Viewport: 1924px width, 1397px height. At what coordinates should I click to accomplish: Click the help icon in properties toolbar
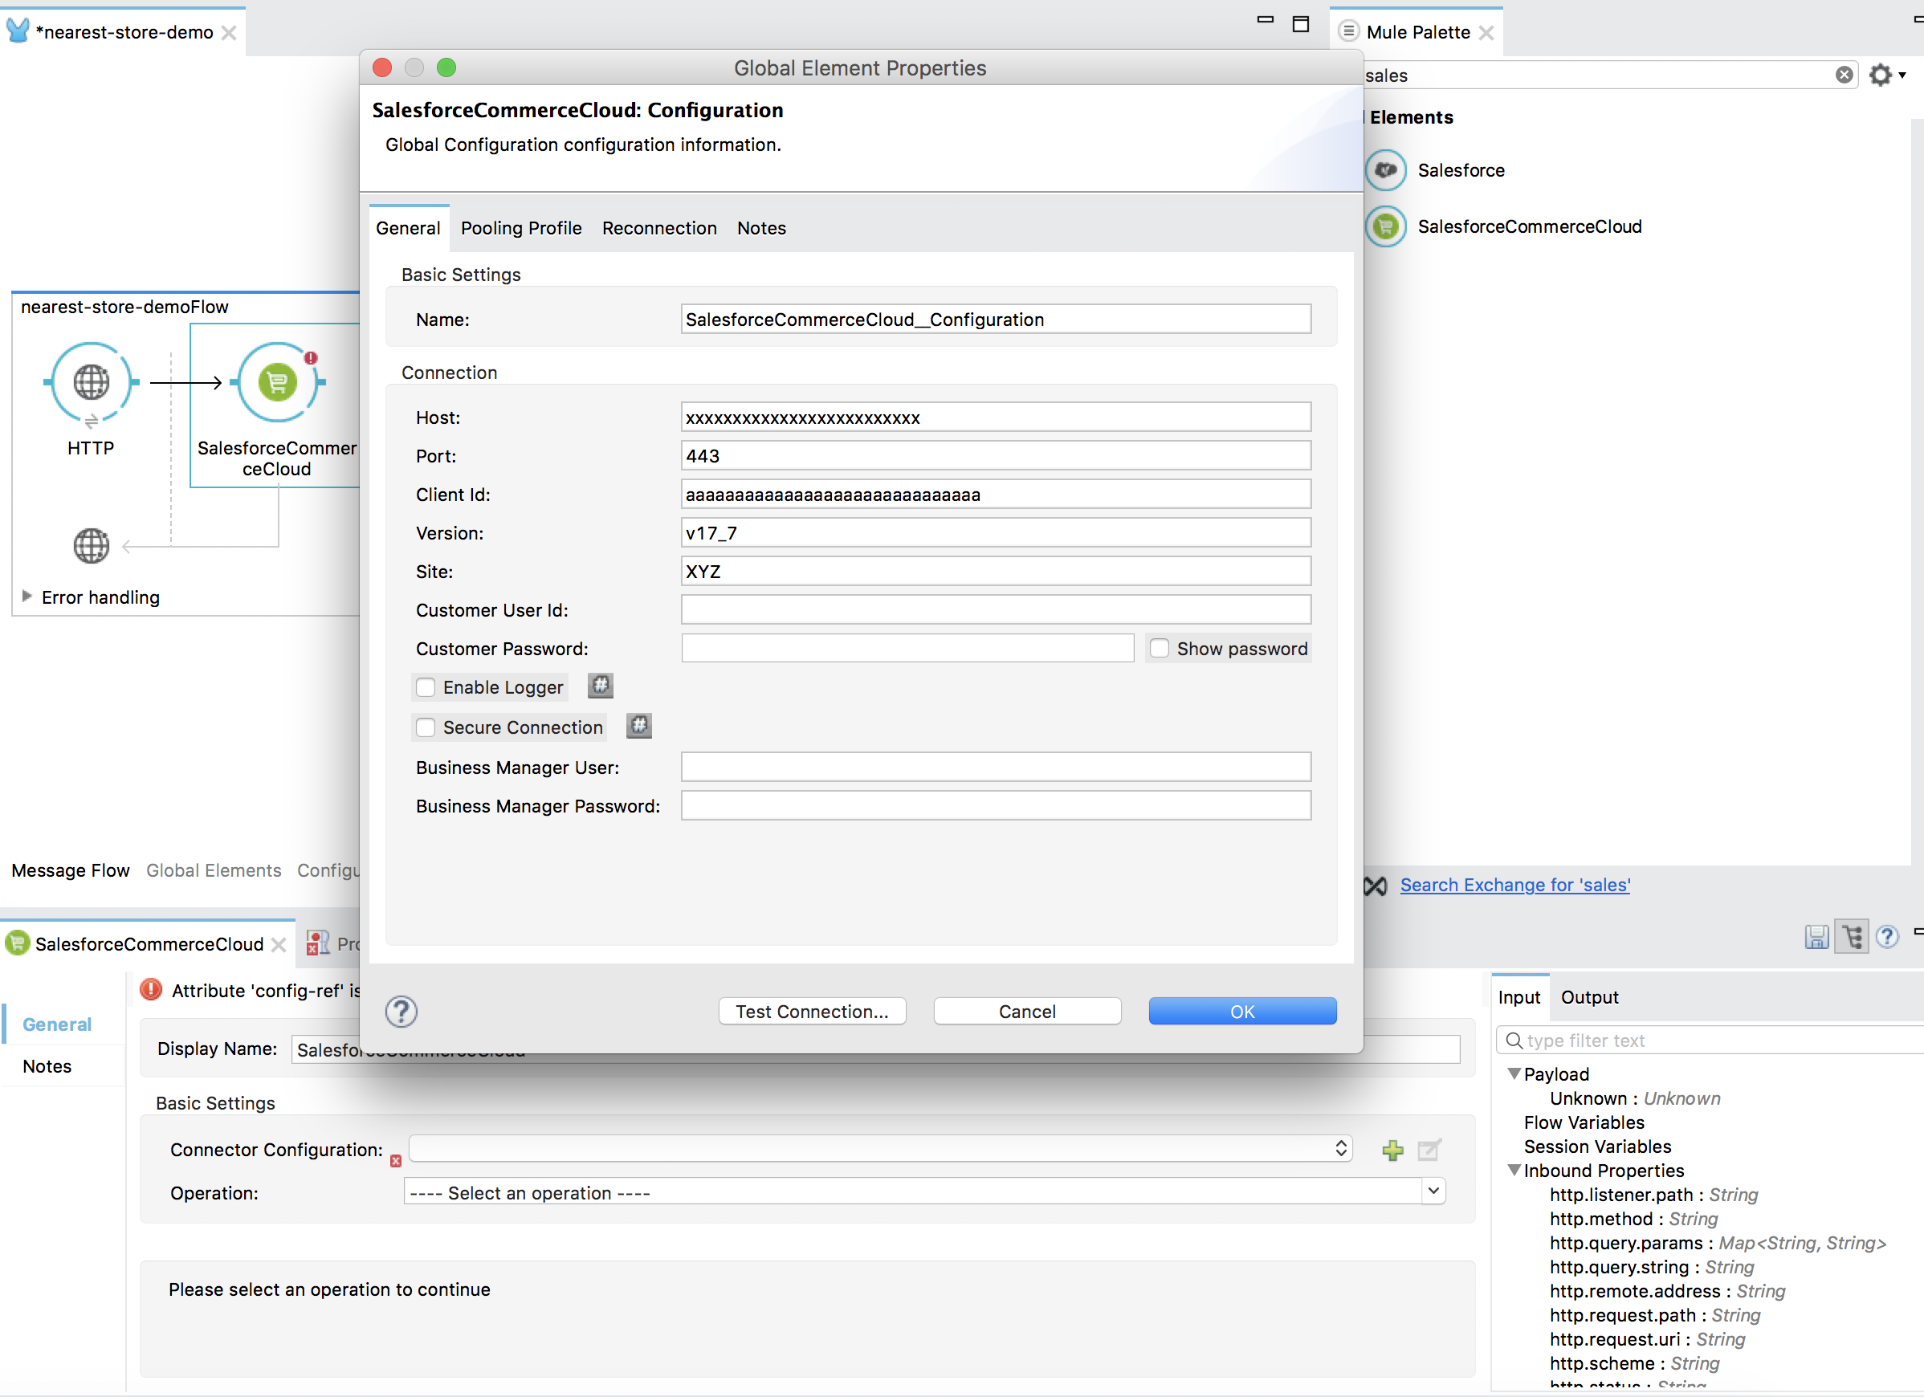pyautogui.click(x=1887, y=936)
